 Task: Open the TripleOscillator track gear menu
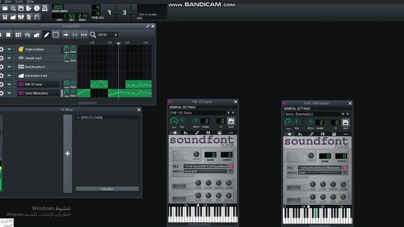[x=2, y=49]
